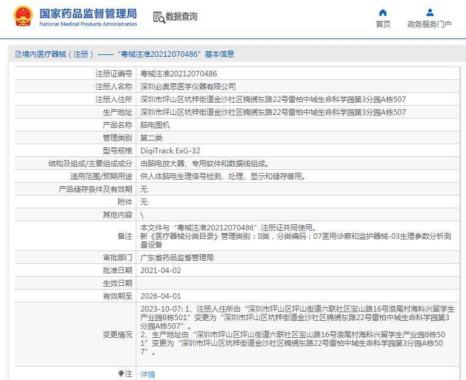
Task: Open the 详情 details link
Action: [148, 375]
